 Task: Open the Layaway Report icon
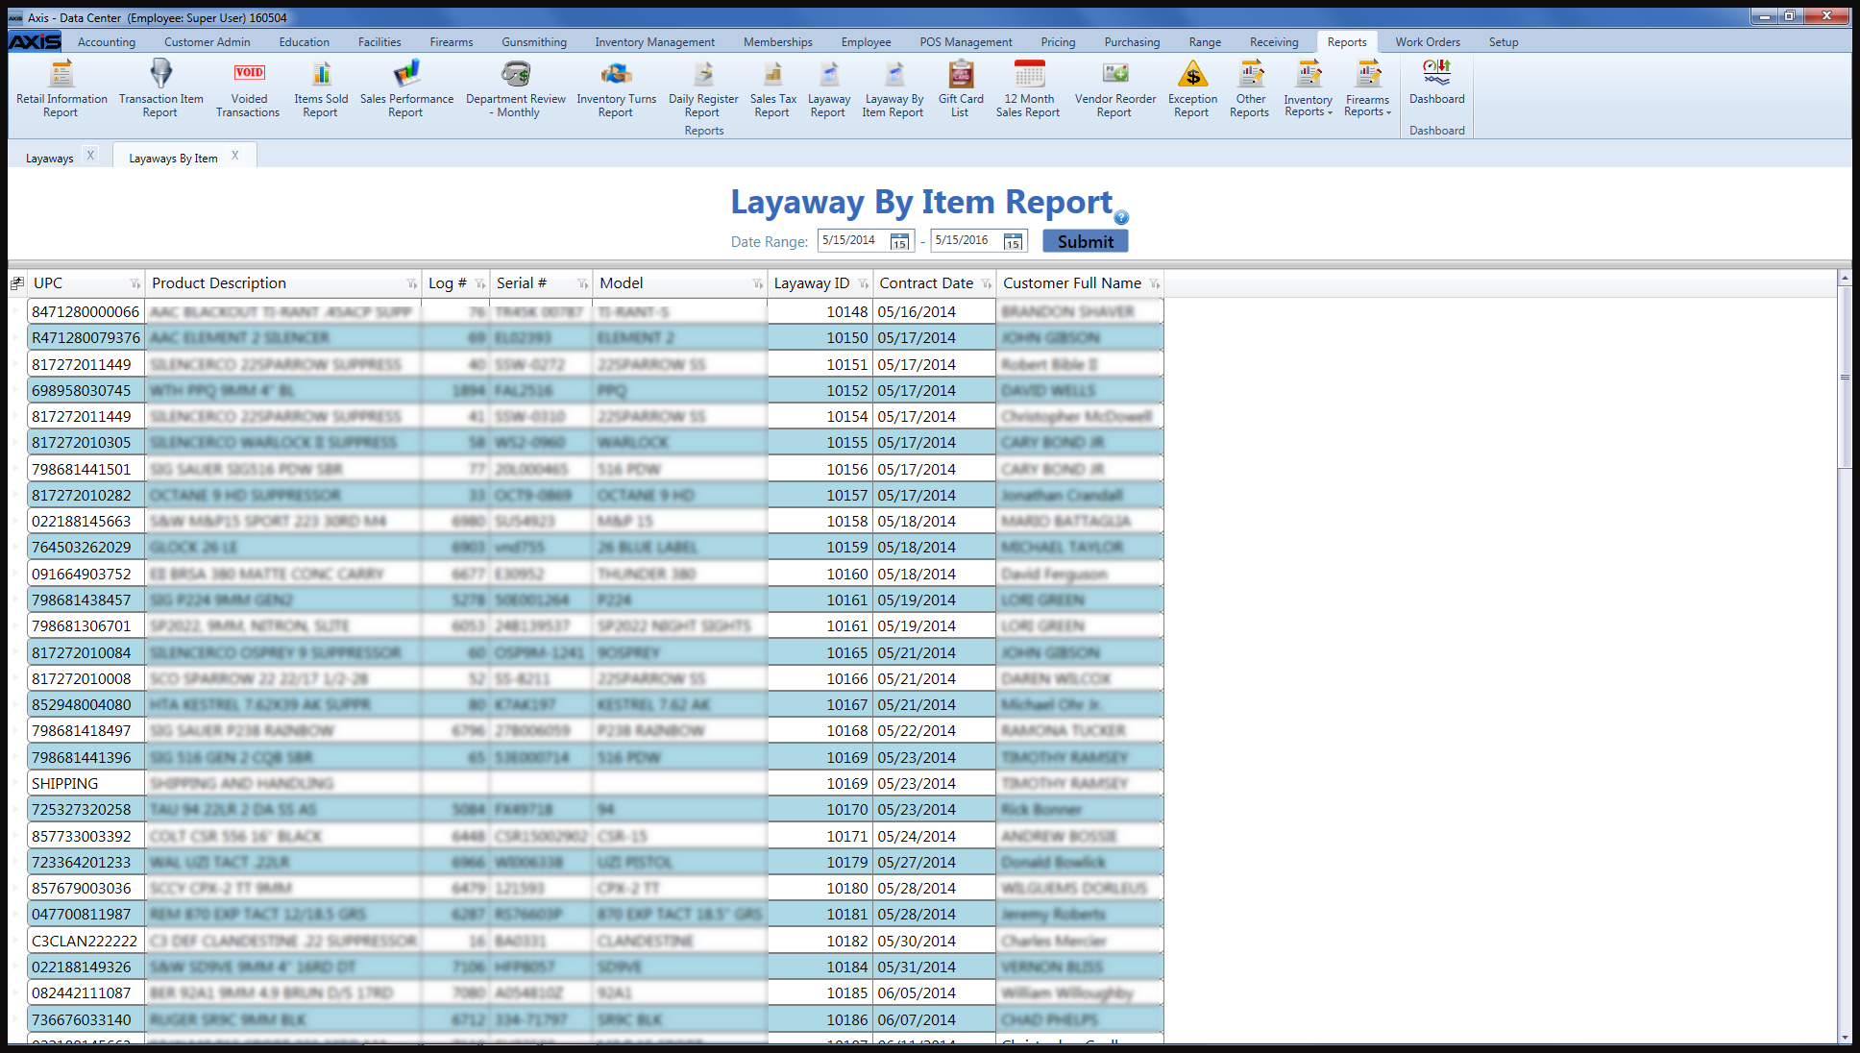[x=829, y=88]
